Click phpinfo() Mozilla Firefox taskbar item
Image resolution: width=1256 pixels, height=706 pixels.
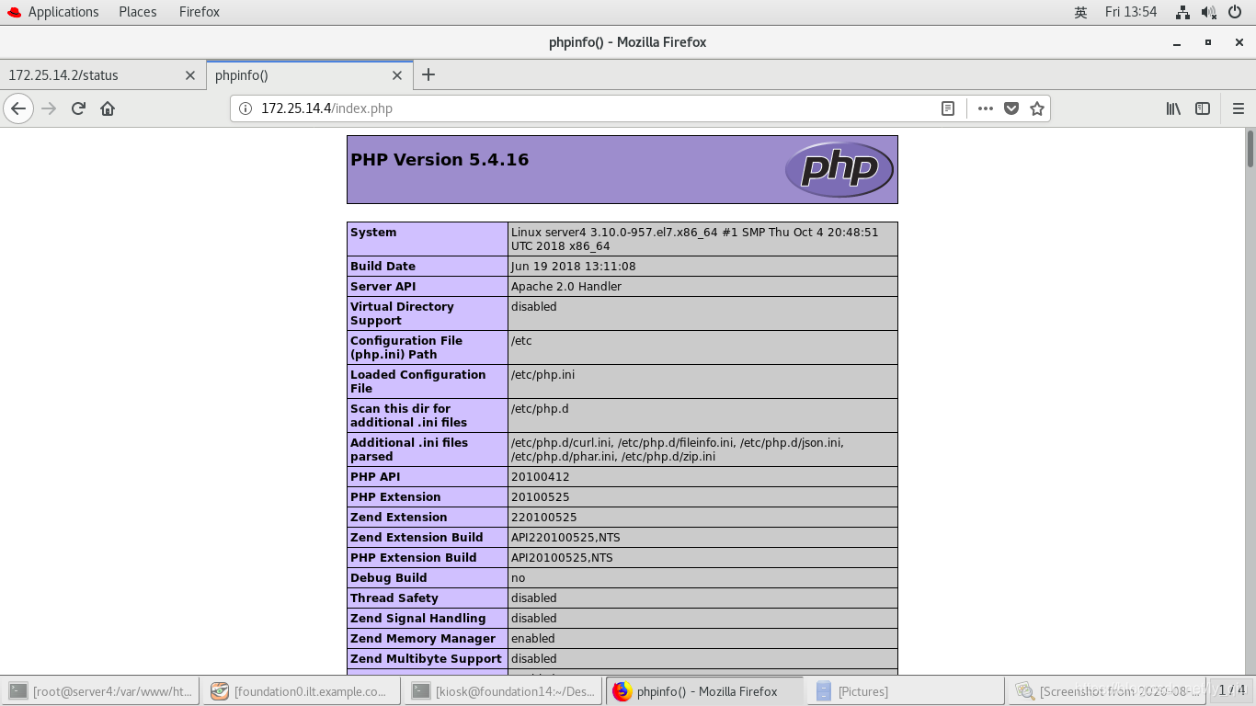point(705,691)
